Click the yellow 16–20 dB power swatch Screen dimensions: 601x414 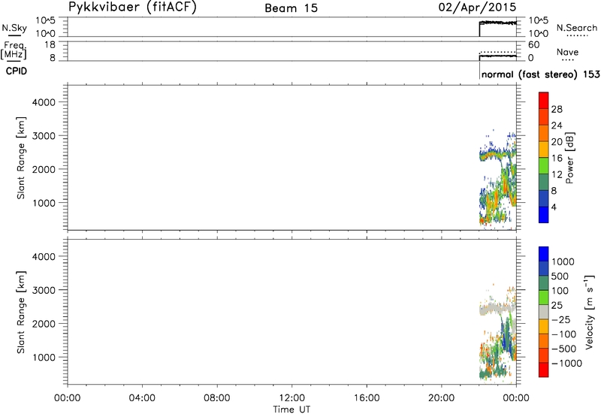coord(543,150)
